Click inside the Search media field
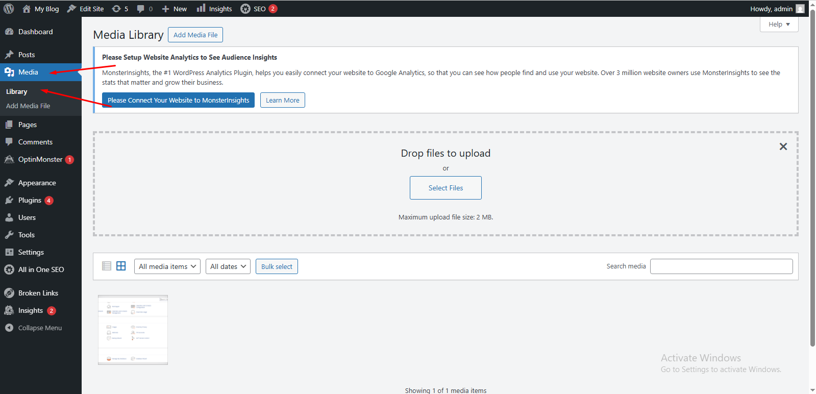Image resolution: width=816 pixels, height=394 pixels. click(x=721, y=266)
